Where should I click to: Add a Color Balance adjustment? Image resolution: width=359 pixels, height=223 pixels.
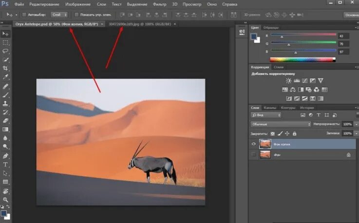click(293, 90)
